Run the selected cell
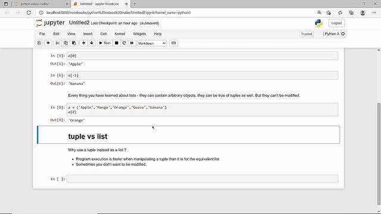This screenshot has height=214, width=381. (105, 43)
